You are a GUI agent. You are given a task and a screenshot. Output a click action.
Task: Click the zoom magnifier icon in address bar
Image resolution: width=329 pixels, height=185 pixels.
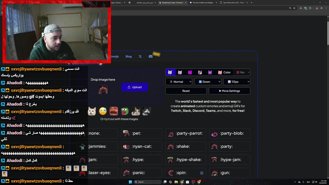pyautogui.click(x=290, y=8)
